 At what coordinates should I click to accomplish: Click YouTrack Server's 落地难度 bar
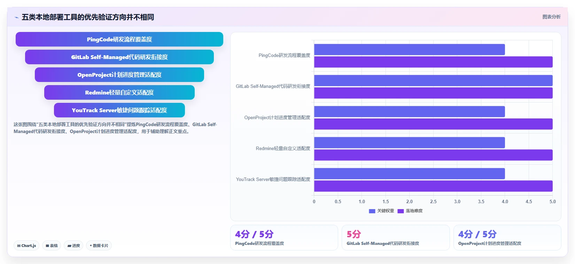[x=433, y=186]
